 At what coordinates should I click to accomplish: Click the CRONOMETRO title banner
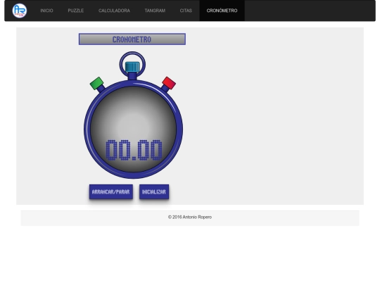132,39
